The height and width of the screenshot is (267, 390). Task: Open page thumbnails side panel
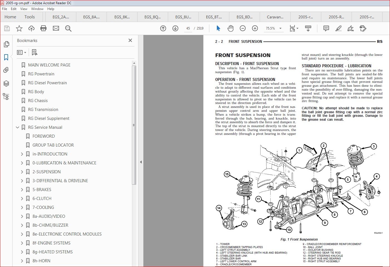6,44
